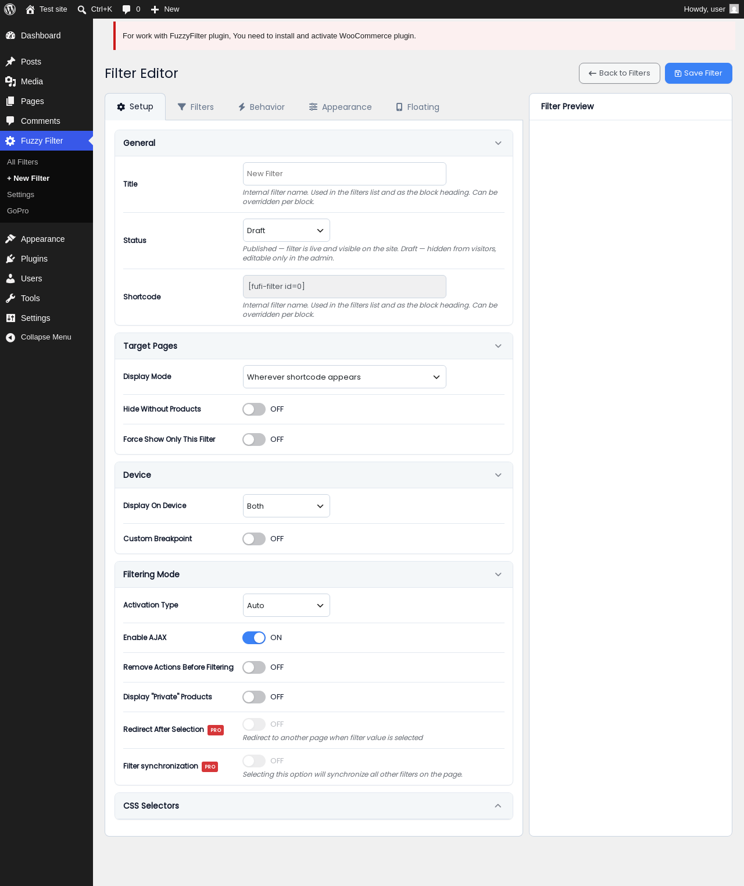Open the Tools wrench icon
Screen dimensions: 744x886
10,298
